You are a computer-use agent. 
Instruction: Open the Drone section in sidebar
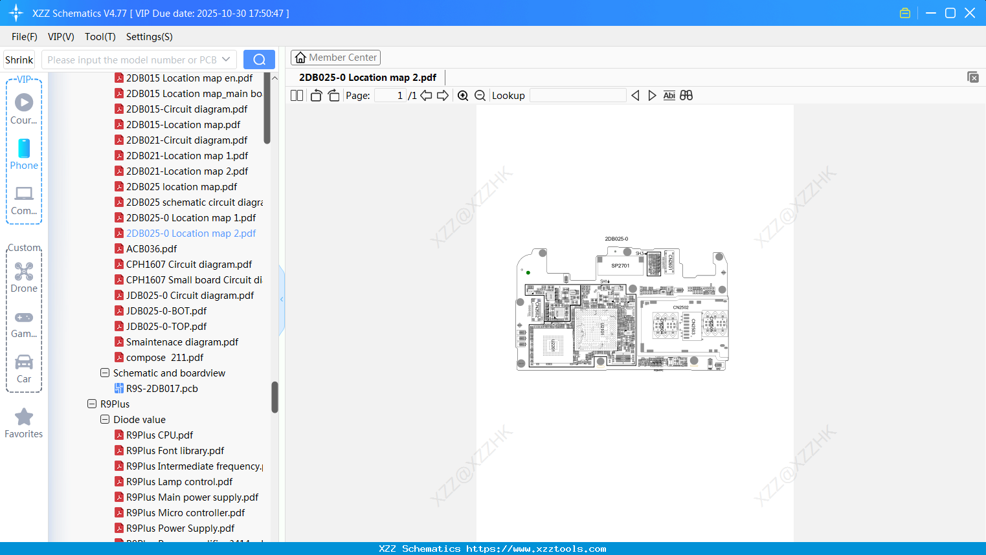click(x=24, y=277)
